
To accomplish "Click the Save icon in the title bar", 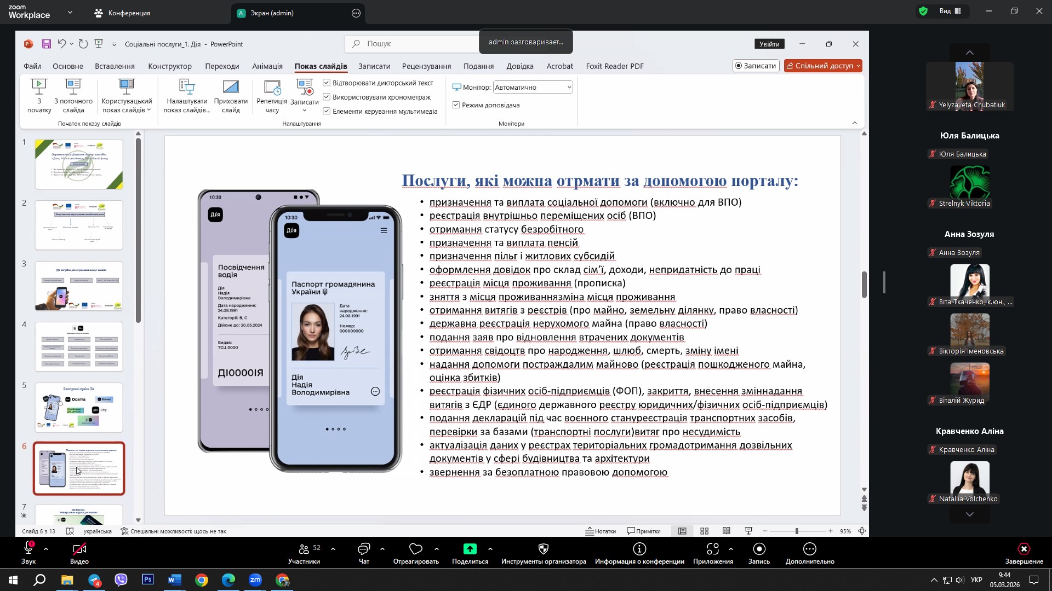I will (47, 44).
